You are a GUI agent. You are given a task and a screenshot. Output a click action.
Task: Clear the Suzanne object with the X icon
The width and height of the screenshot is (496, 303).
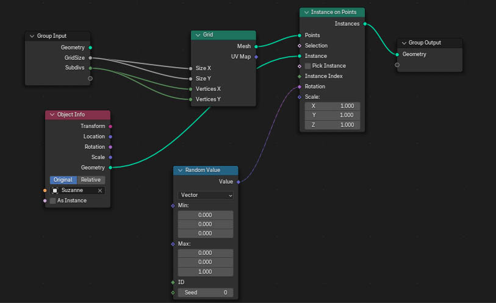pos(100,191)
